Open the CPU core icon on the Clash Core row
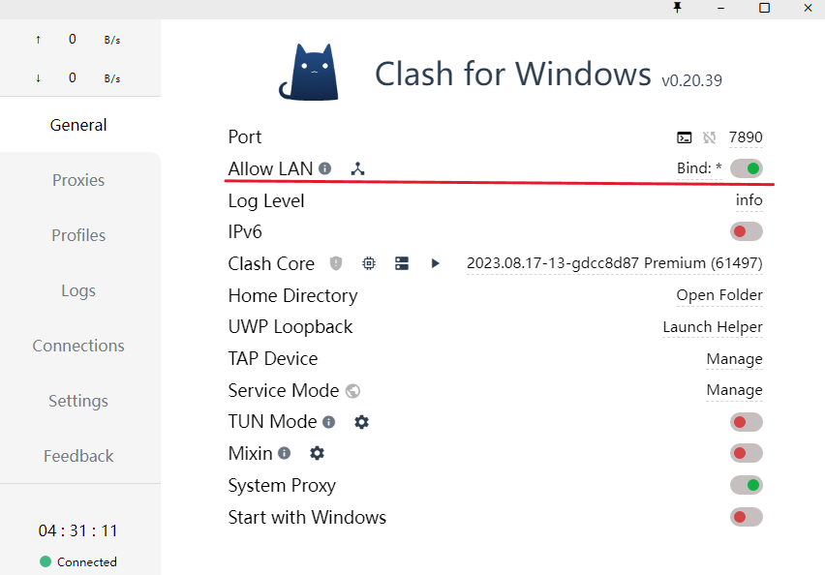Viewport: 825px width, 575px height. tap(368, 263)
